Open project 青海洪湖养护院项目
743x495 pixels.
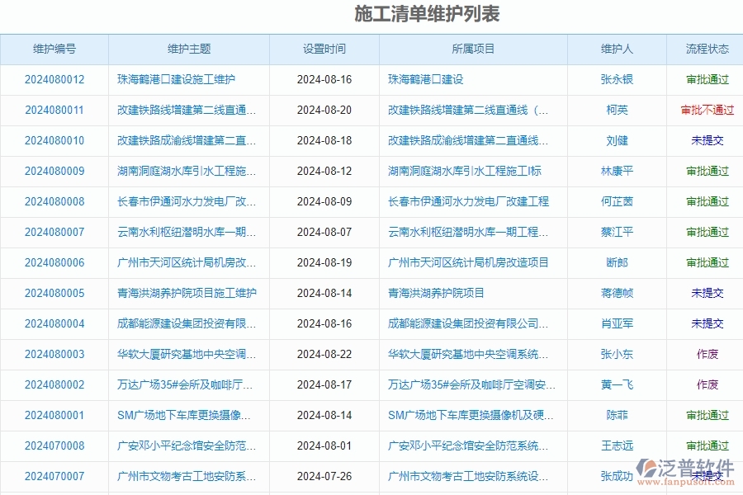[438, 293]
